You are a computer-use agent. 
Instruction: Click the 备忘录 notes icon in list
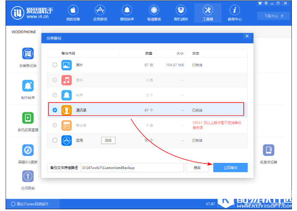(67, 125)
